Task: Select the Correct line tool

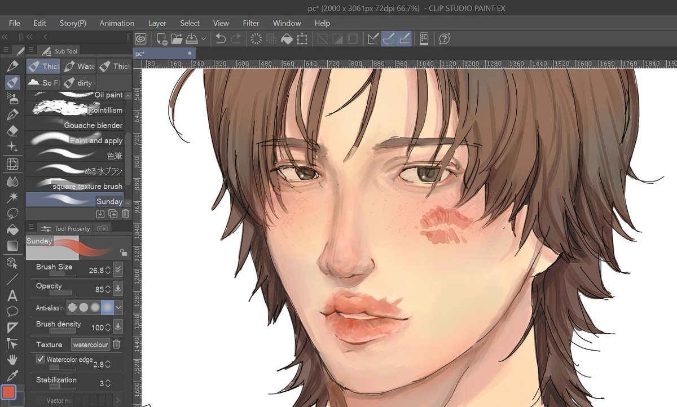Action: (12, 344)
